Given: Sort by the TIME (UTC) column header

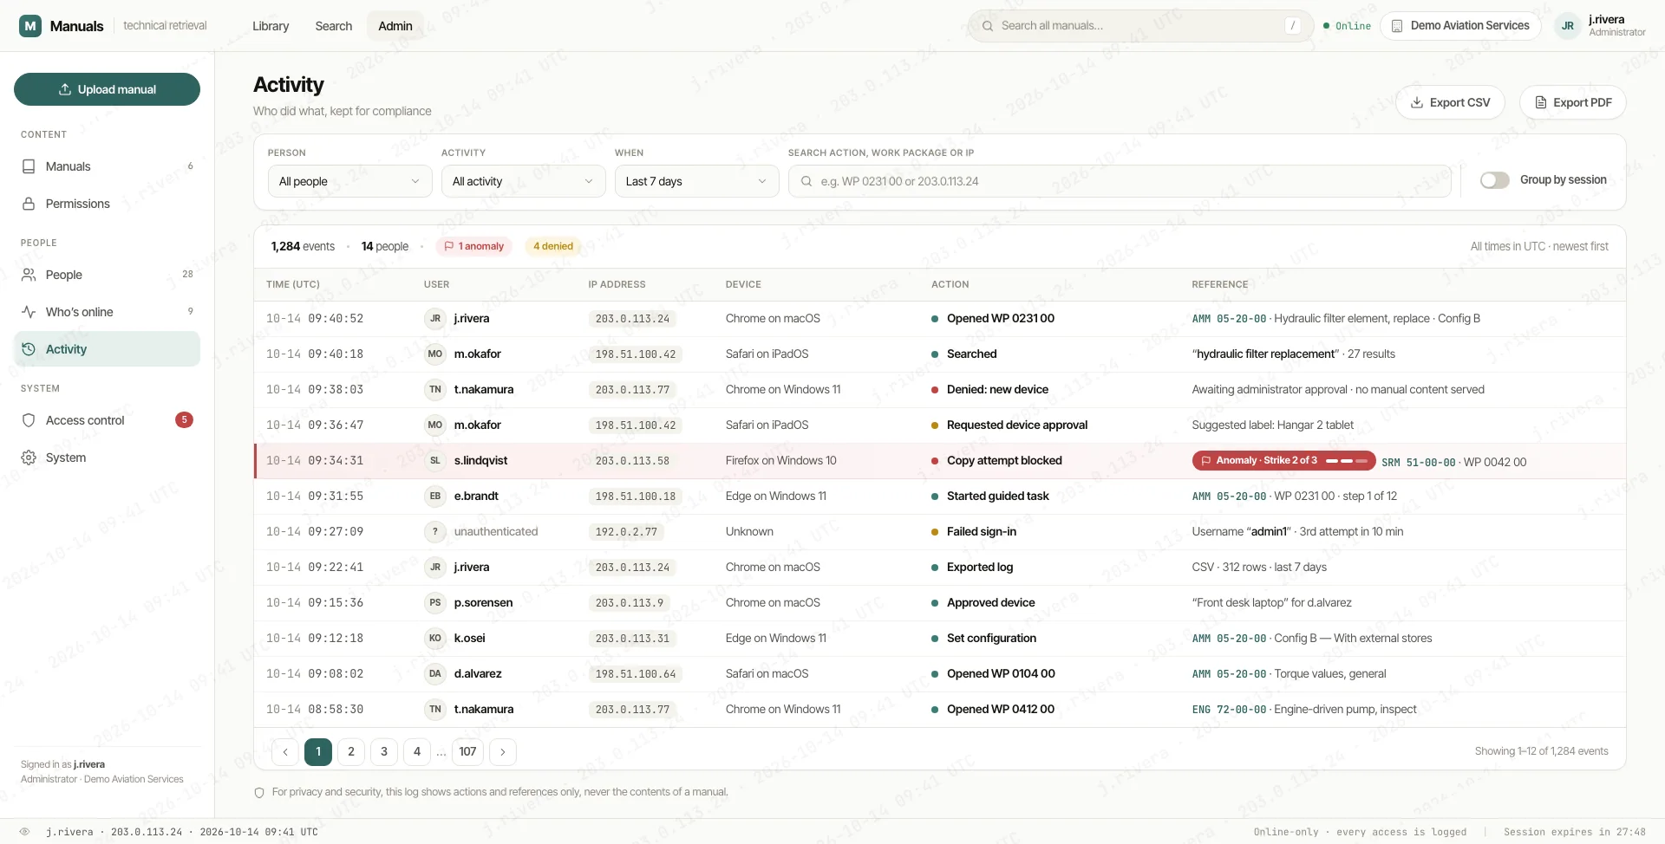Looking at the screenshot, I should [293, 284].
